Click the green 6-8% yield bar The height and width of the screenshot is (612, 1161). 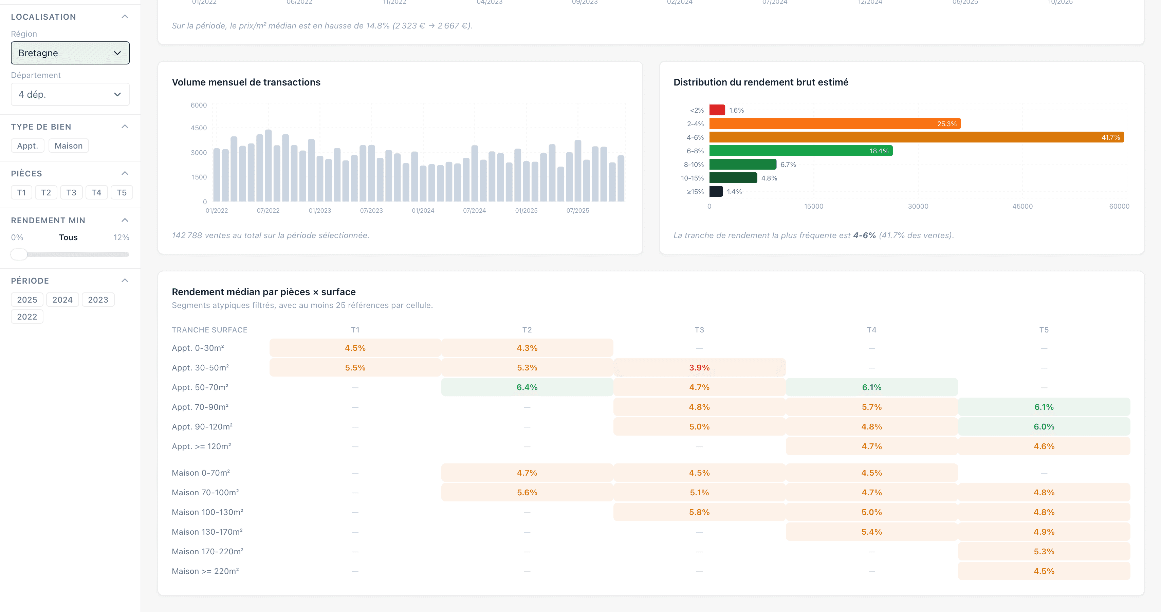801,151
